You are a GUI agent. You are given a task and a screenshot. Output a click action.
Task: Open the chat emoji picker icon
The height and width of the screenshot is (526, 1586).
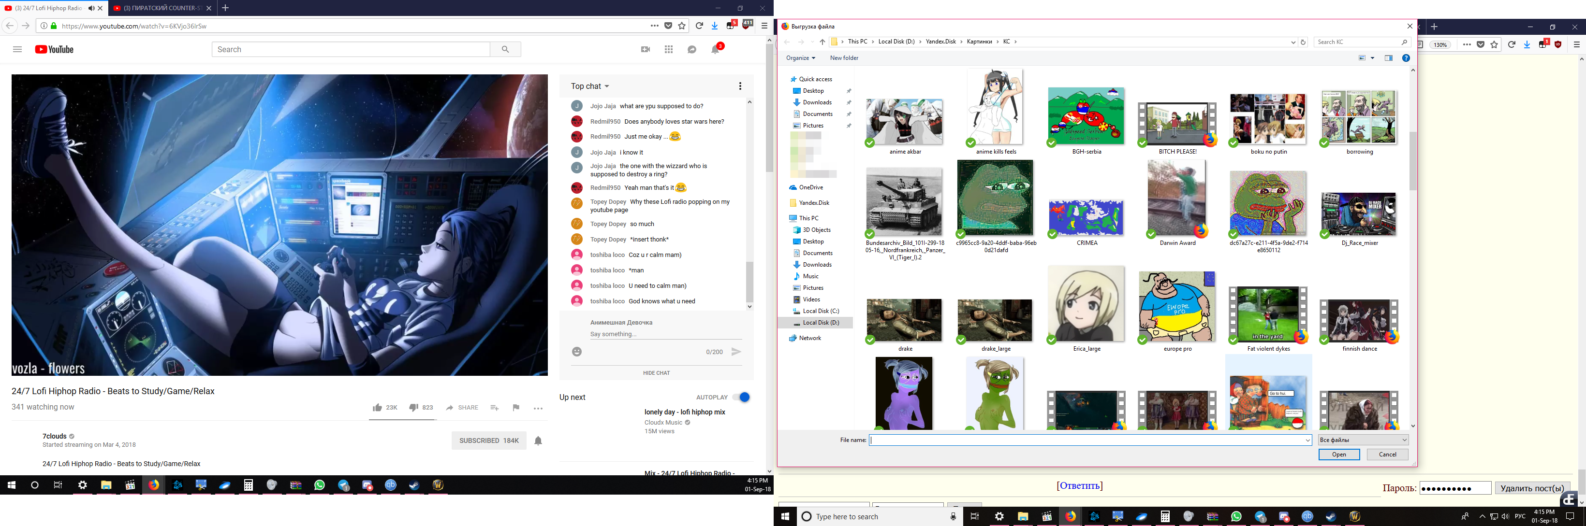coord(576,352)
